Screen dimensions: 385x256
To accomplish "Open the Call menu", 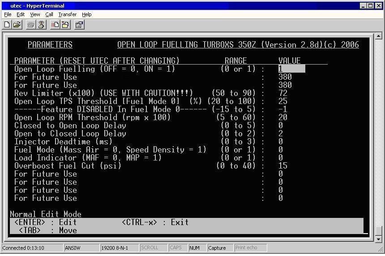I will [x=49, y=14].
